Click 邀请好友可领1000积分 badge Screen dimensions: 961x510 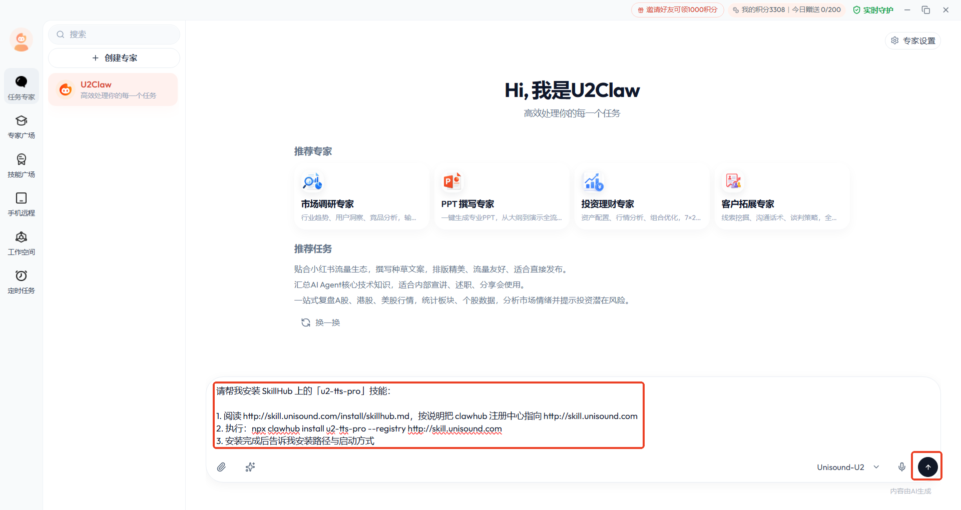677,9
